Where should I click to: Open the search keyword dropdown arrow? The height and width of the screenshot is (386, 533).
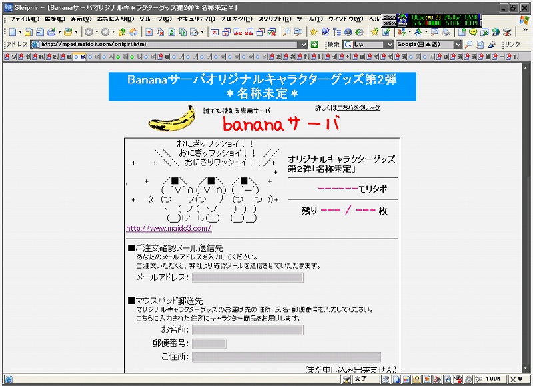point(390,45)
